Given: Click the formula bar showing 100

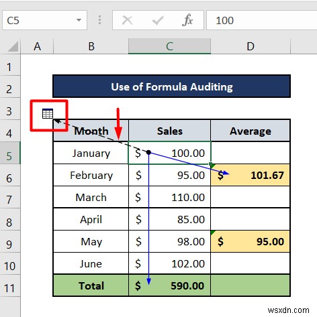Looking at the screenshot, I should [261, 20].
